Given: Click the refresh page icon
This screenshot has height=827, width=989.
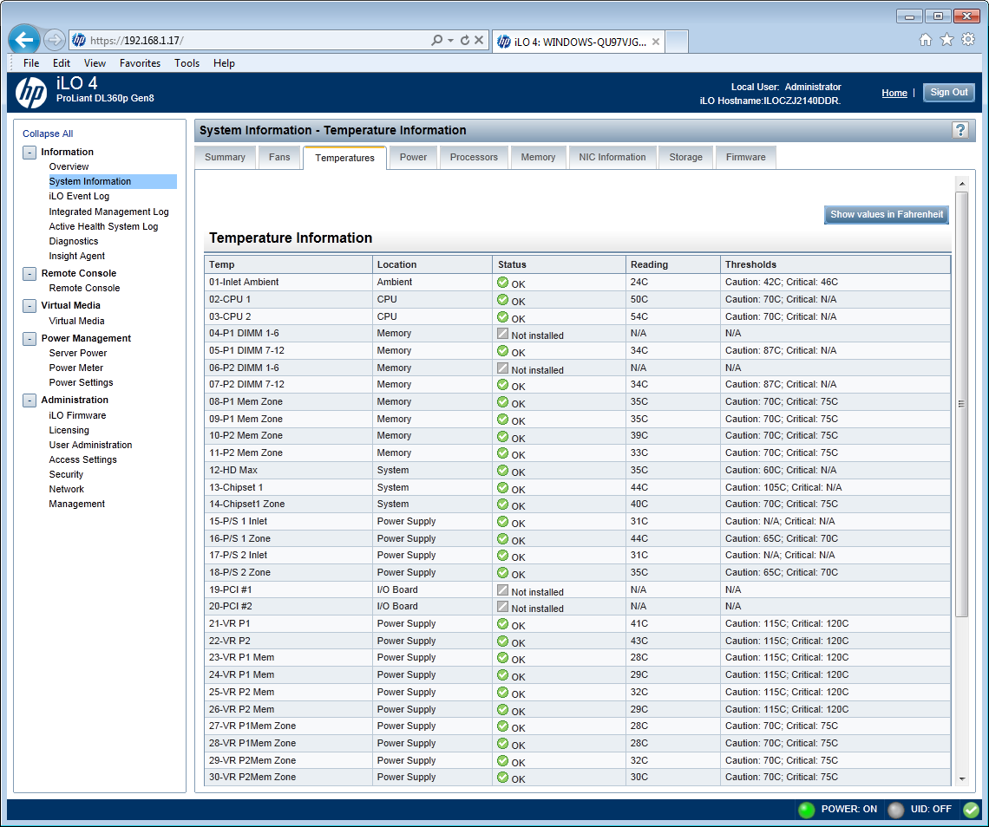Looking at the screenshot, I should pos(465,41).
